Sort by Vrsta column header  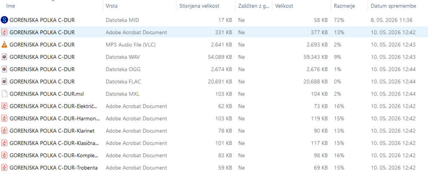pos(112,6)
